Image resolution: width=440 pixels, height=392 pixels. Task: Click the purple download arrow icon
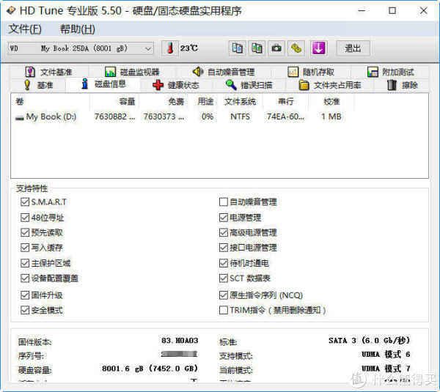[x=318, y=48]
